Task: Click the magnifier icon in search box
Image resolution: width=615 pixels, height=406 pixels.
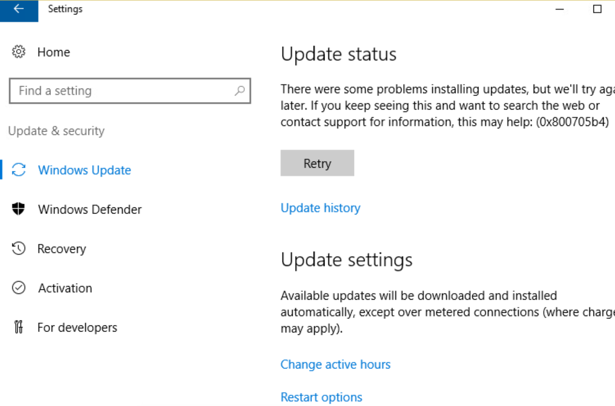Action: (x=239, y=90)
